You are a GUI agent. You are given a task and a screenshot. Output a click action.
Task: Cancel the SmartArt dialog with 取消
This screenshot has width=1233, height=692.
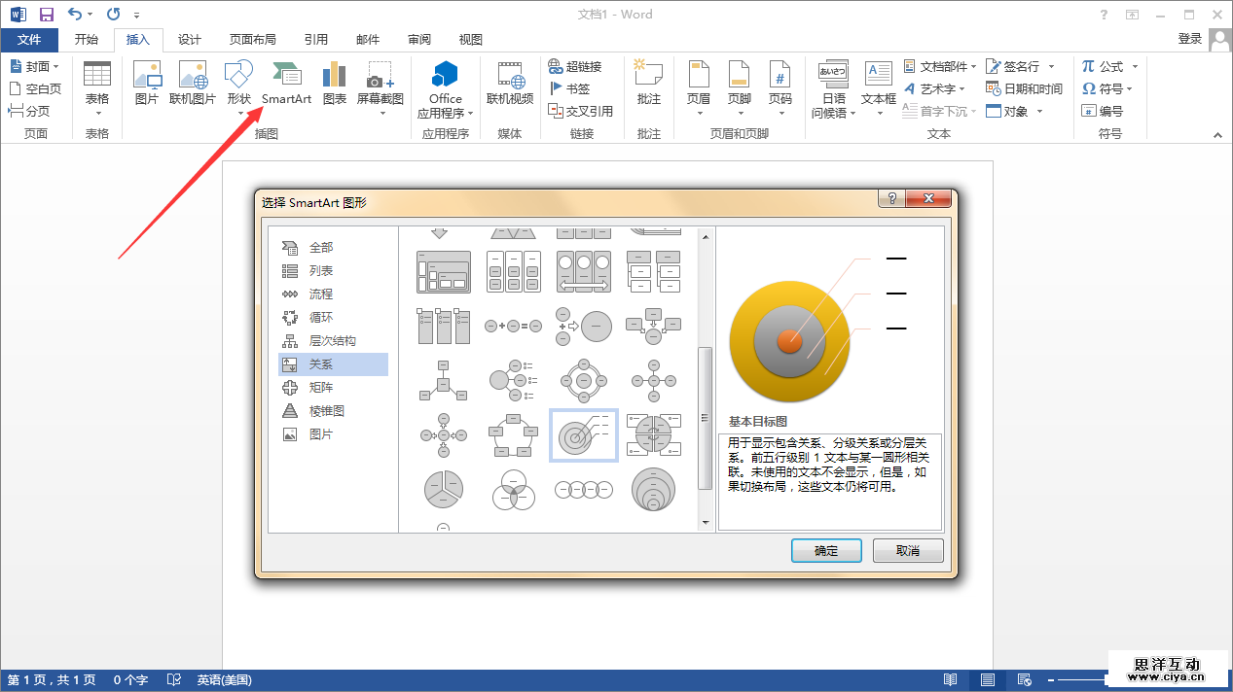pos(907,550)
